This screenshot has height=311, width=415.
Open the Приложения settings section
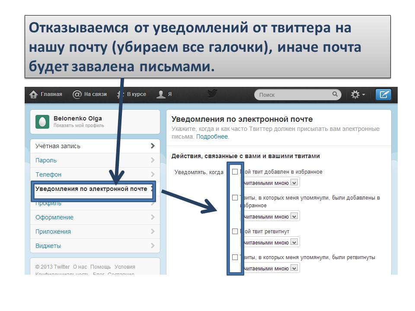(95, 232)
